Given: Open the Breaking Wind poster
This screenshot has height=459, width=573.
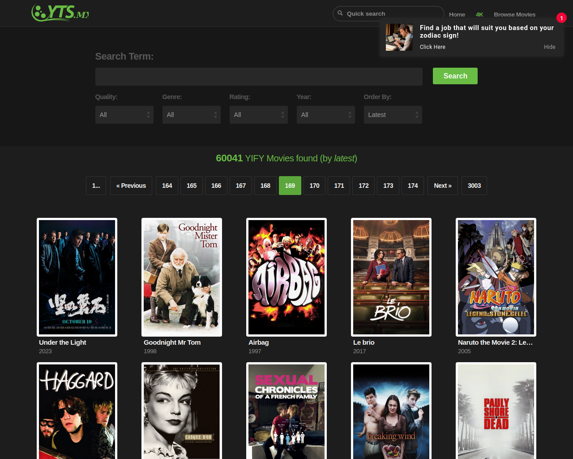Looking at the screenshot, I should [x=391, y=411].
